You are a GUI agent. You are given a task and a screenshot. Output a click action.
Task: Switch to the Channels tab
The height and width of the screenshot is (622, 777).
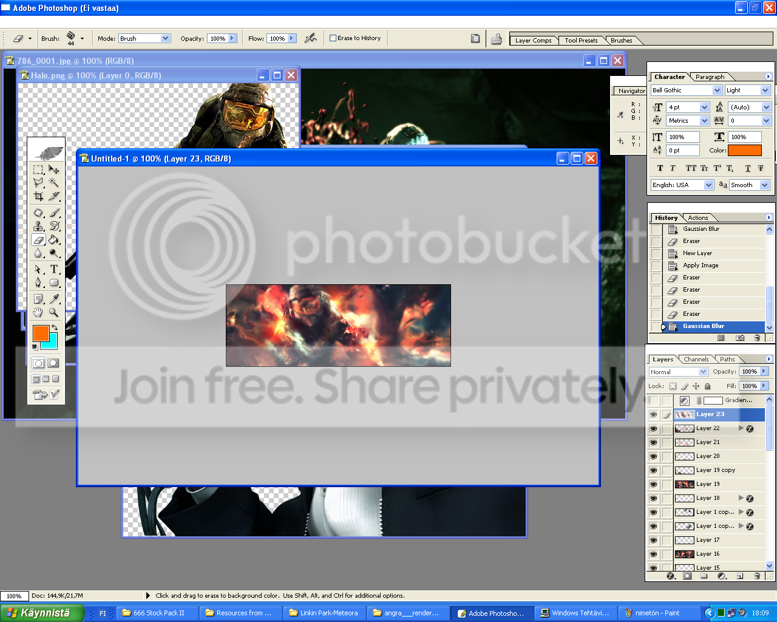696,360
